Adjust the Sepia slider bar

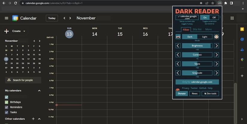coord(197,64)
